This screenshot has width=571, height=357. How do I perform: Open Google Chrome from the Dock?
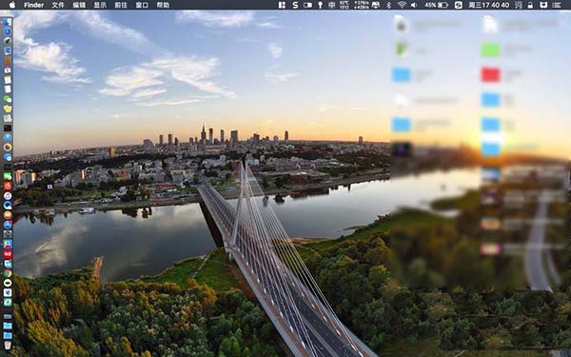pos(8,273)
